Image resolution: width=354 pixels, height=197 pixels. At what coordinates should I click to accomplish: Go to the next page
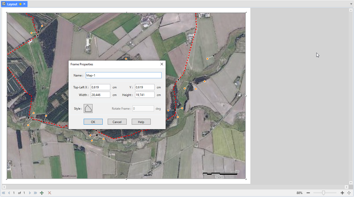coord(30,193)
